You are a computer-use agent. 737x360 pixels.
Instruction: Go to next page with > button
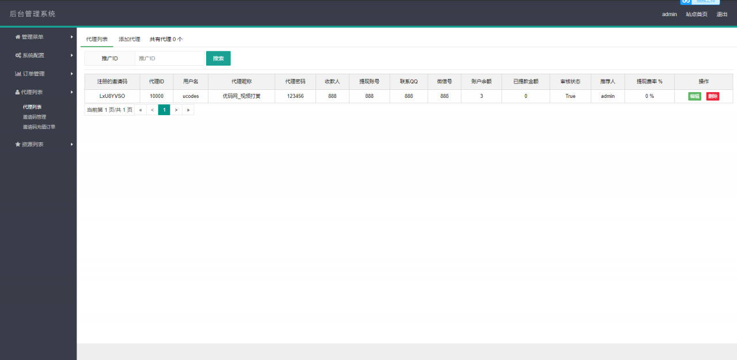click(176, 110)
